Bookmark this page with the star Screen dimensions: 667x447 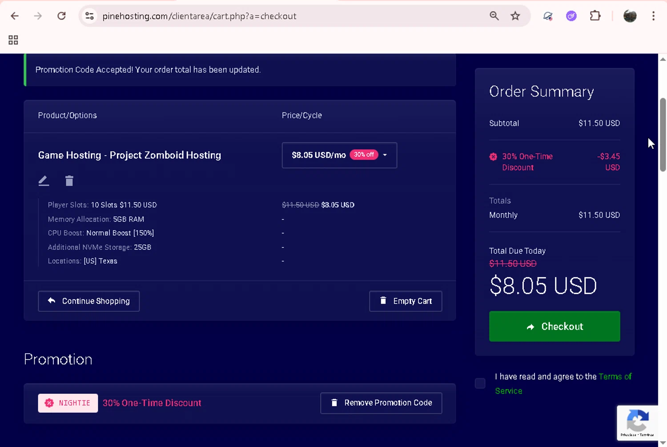(x=515, y=16)
